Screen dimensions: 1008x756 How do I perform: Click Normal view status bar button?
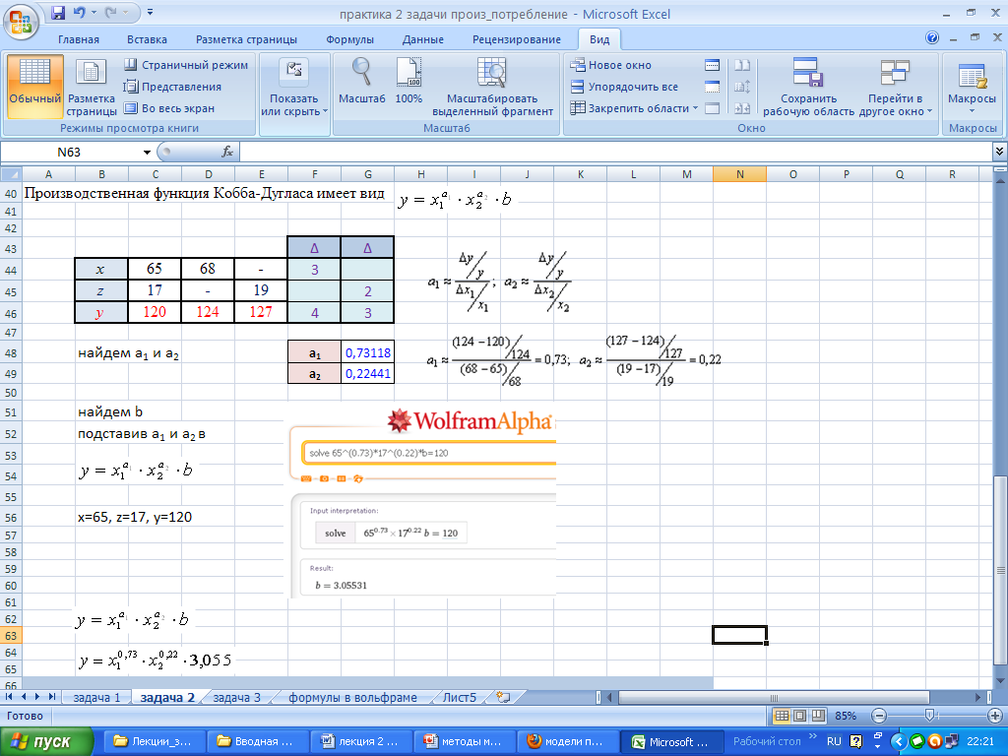(782, 716)
